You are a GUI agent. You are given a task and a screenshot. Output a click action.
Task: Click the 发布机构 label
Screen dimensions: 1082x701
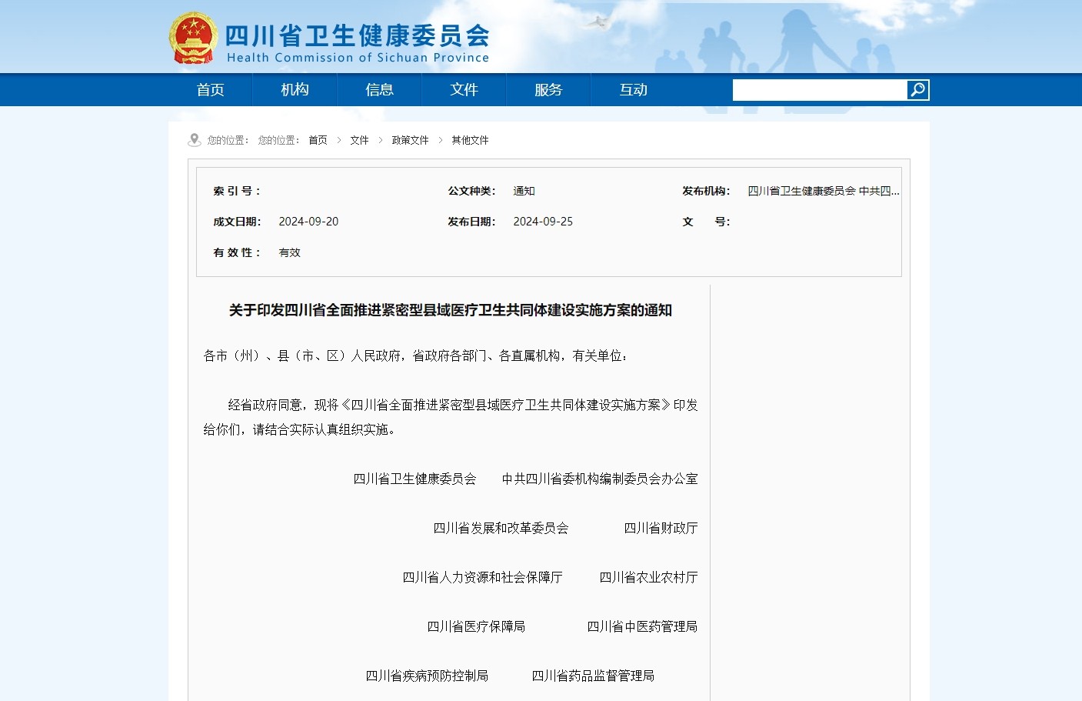tap(706, 191)
